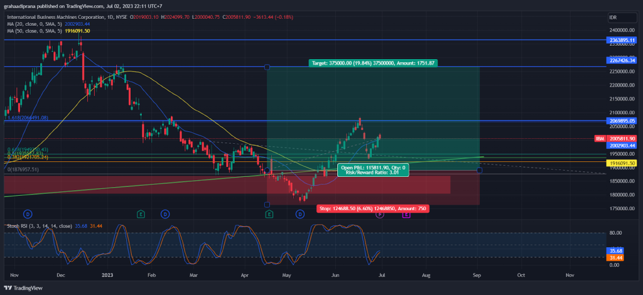
Task: Click the blue 35.68 Stoch RSI axis value
Action: tap(614, 250)
